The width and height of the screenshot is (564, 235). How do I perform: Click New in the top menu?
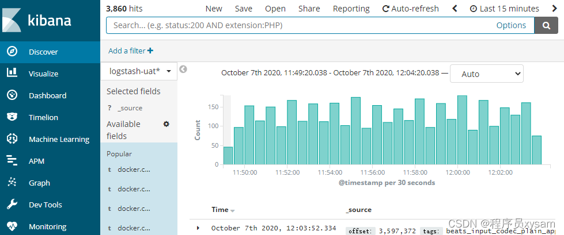(x=214, y=9)
